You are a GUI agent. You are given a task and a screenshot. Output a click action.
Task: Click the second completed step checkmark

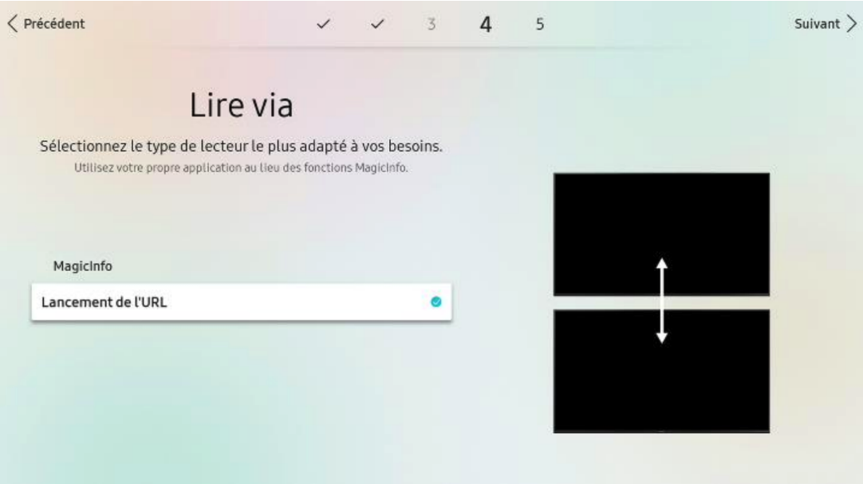[377, 24]
